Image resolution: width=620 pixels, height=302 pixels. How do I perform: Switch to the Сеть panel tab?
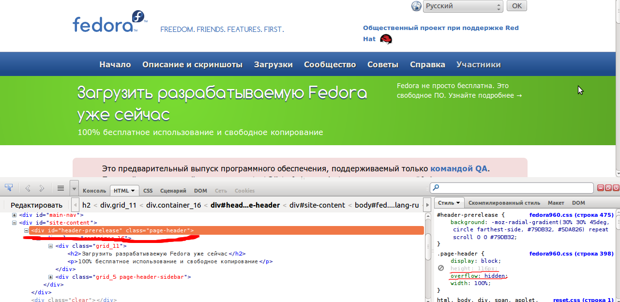tap(221, 191)
